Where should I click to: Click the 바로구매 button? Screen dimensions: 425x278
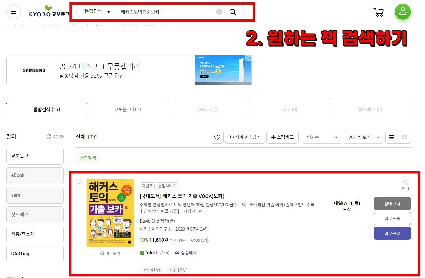click(392, 233)
